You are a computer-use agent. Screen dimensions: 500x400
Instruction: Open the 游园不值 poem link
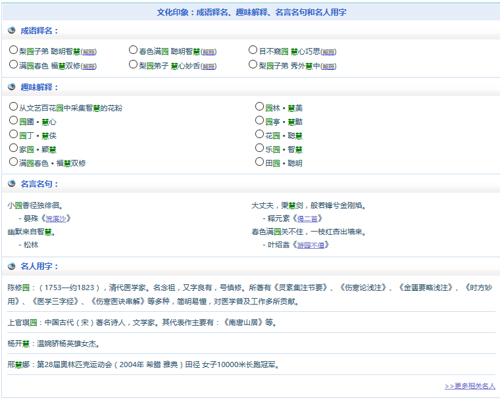pyautogui.click(x=312, y=245)
